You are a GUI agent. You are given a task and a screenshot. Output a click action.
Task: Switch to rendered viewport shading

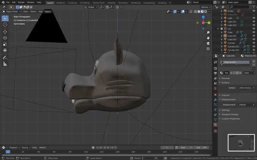pos(206,12)
